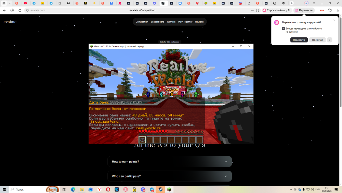Click the Перевести button in the address bar
Image resolution: width=342 pixels, height=193 pixels.
pyautogui.click(x=304, y=10)
